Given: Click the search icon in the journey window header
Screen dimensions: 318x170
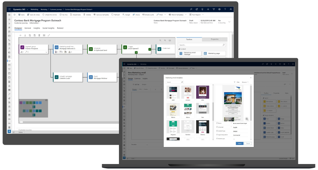Looking at the screenshot, I should (191, 9).
